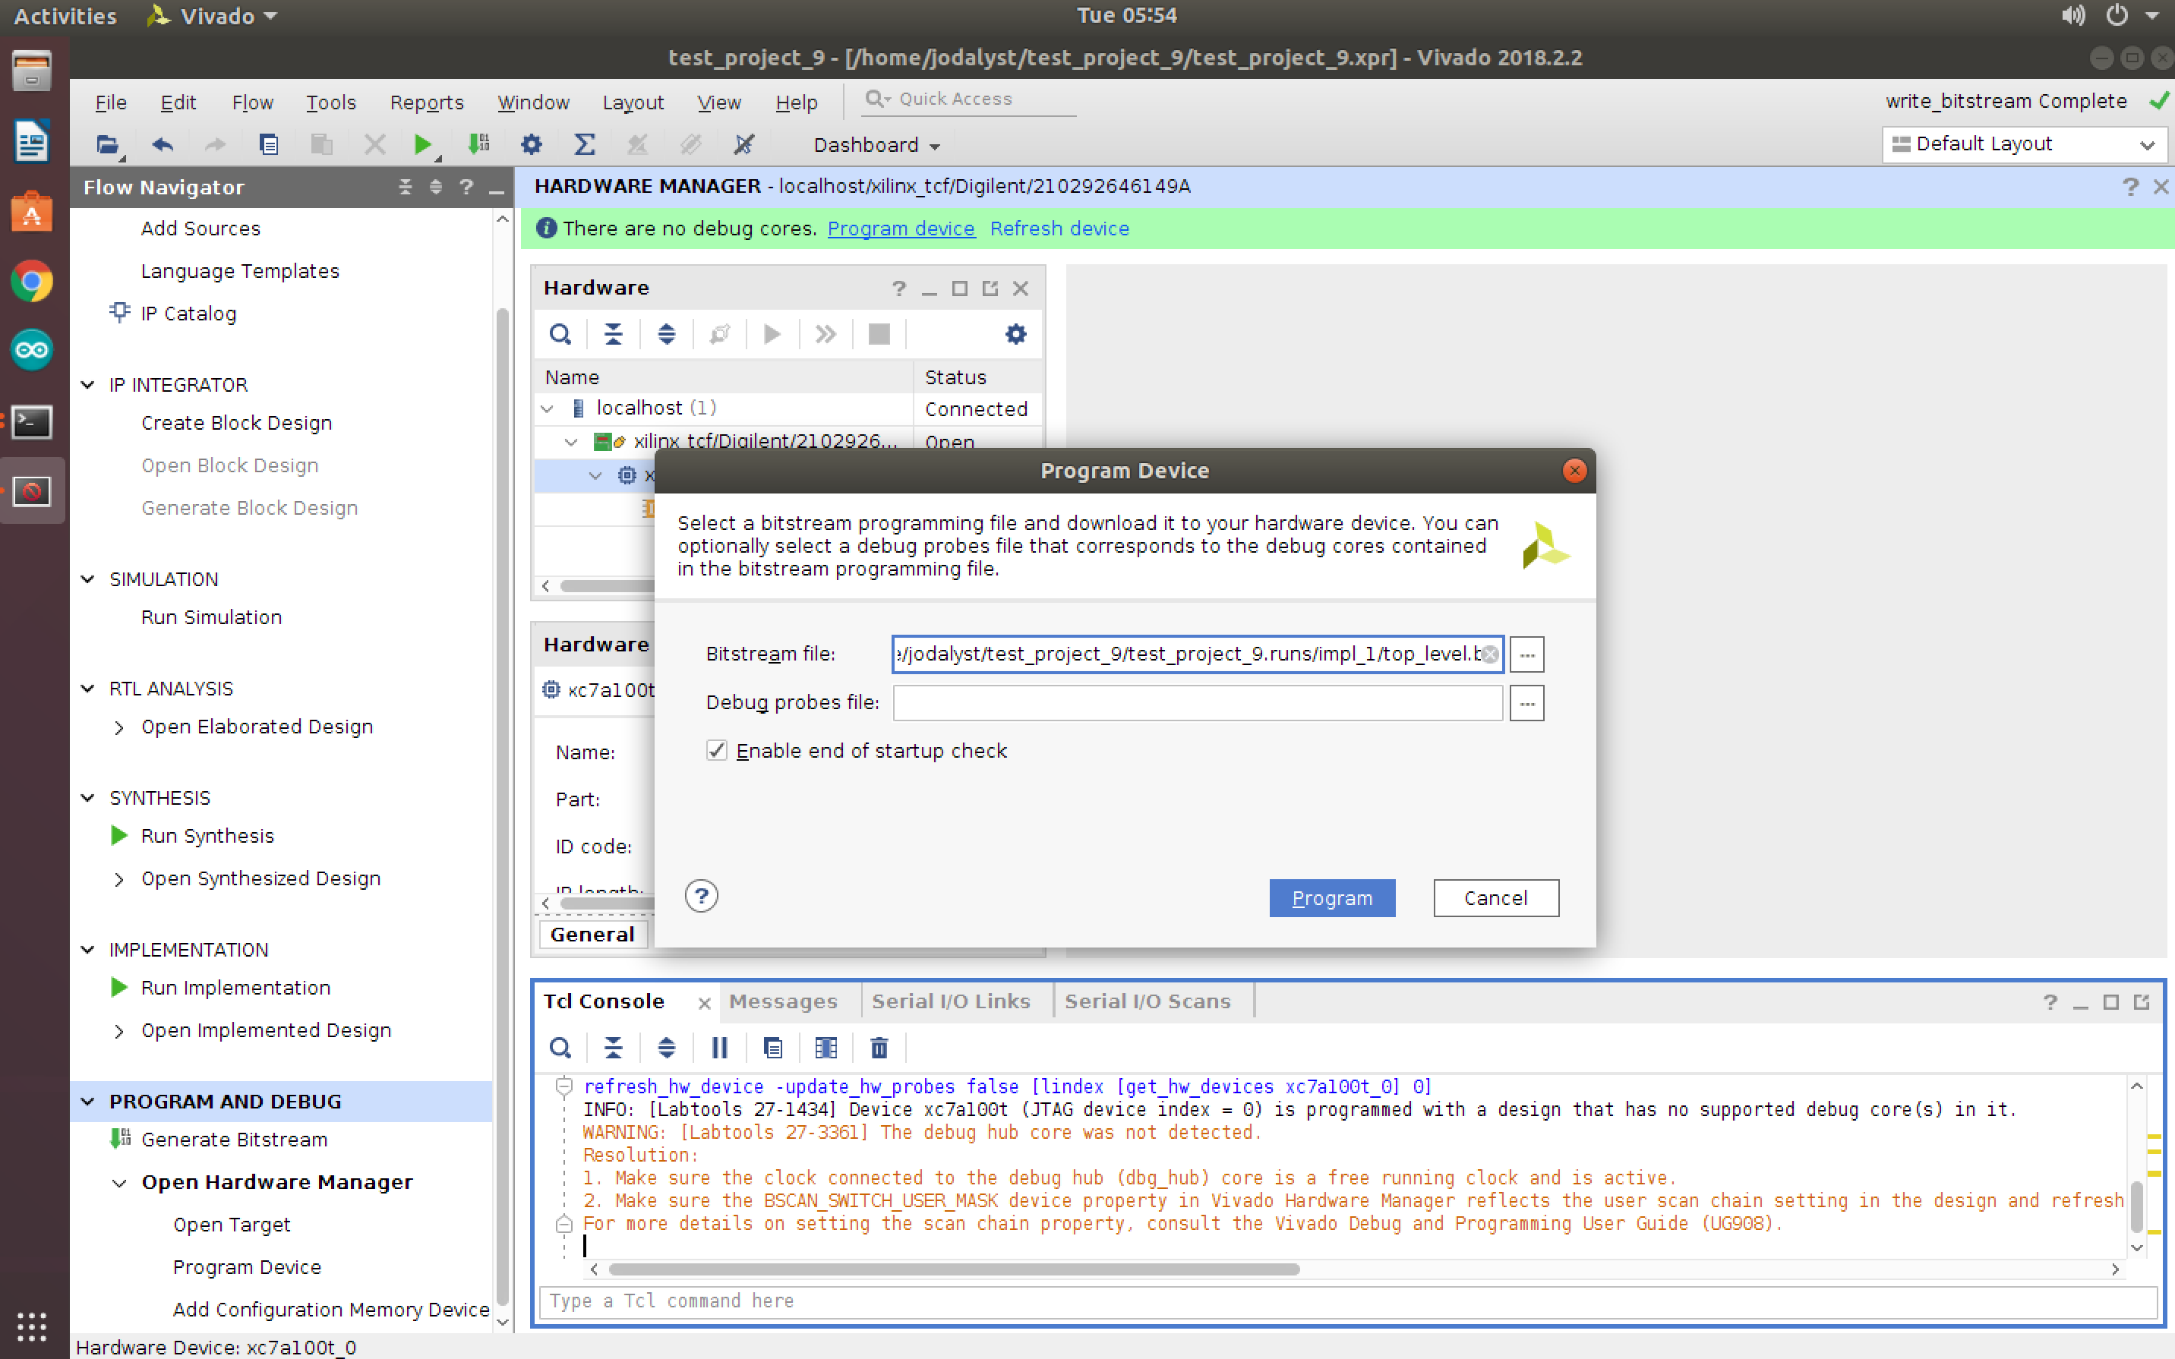Click the Sigma reports toolbar icon

[x=584, y=143]
